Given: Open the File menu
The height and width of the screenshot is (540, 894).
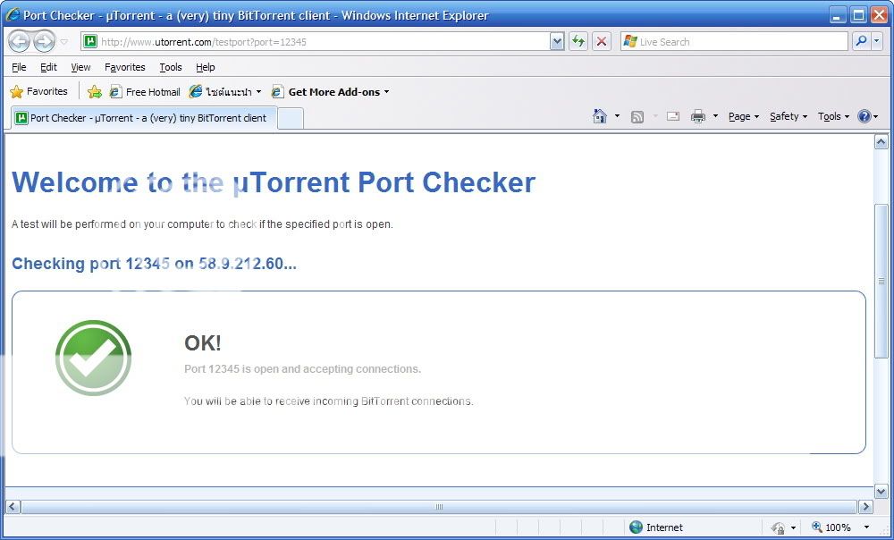Looking at the screenshot, I should 19,67.
